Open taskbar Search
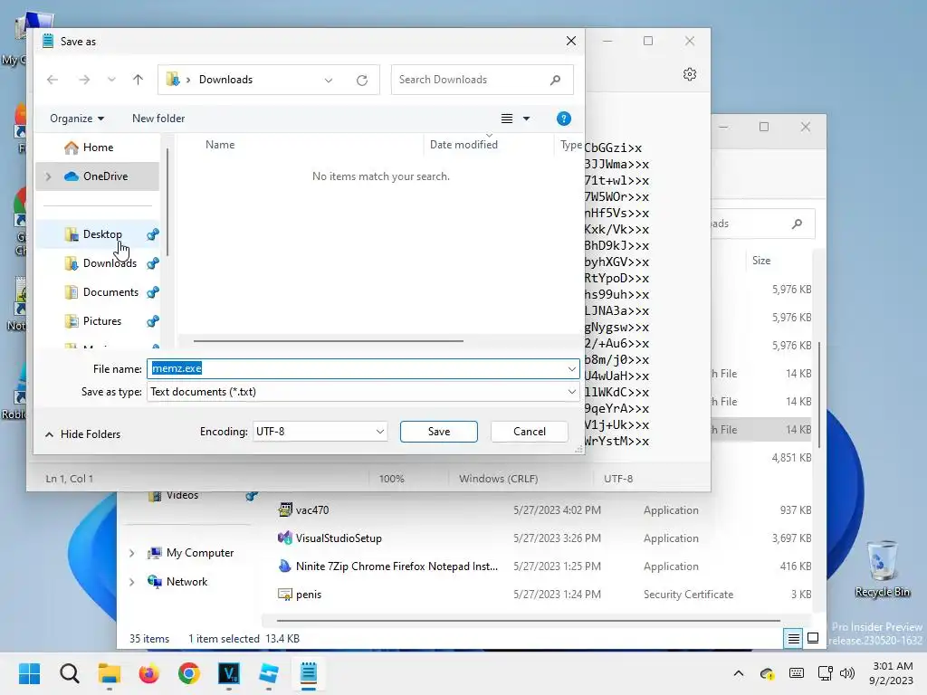 pyautogui.click(x=69, y=673)
